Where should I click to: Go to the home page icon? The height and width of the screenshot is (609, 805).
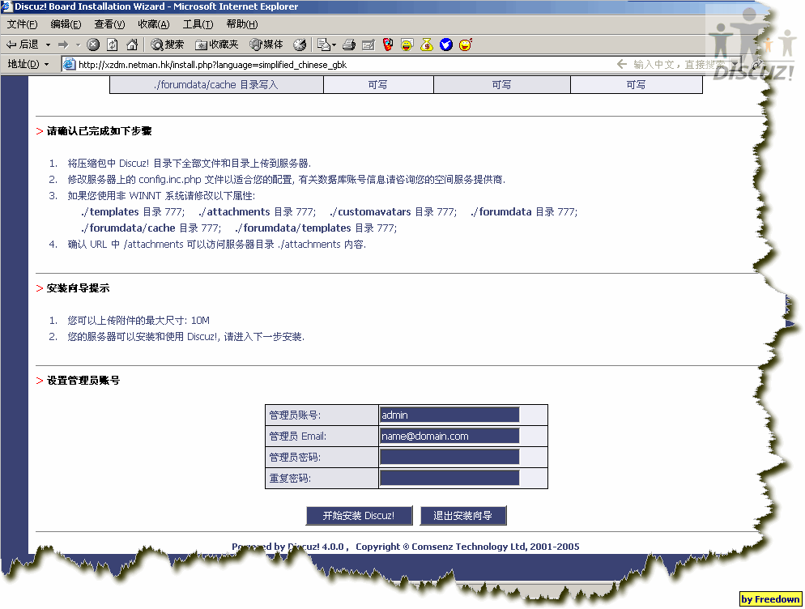click(132, 45)
